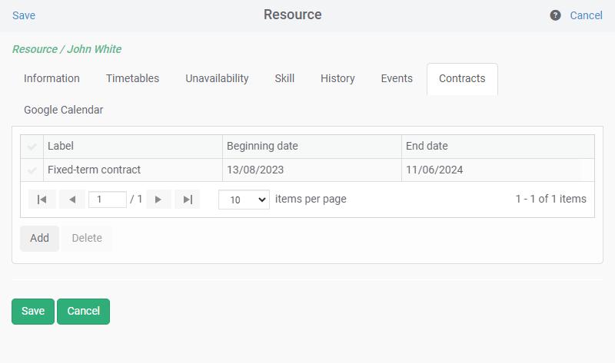
Task: Switch to the Information tab
Action: [52, 79]
